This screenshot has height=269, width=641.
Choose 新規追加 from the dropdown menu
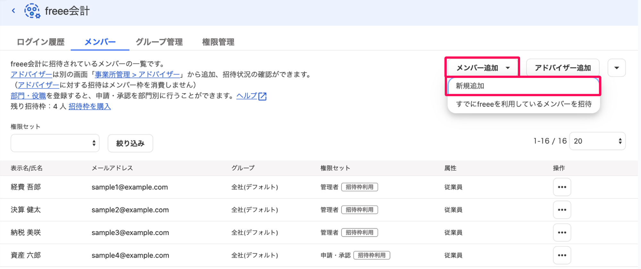(524, 86)
